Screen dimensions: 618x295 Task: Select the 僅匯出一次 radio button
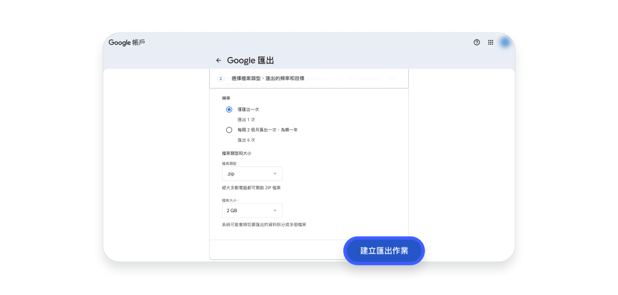tap(229, 110)
